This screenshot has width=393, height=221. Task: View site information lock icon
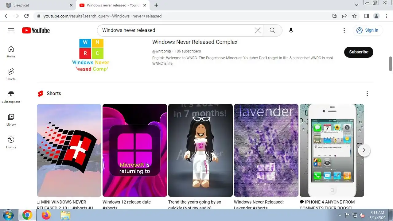pos(38,16)
